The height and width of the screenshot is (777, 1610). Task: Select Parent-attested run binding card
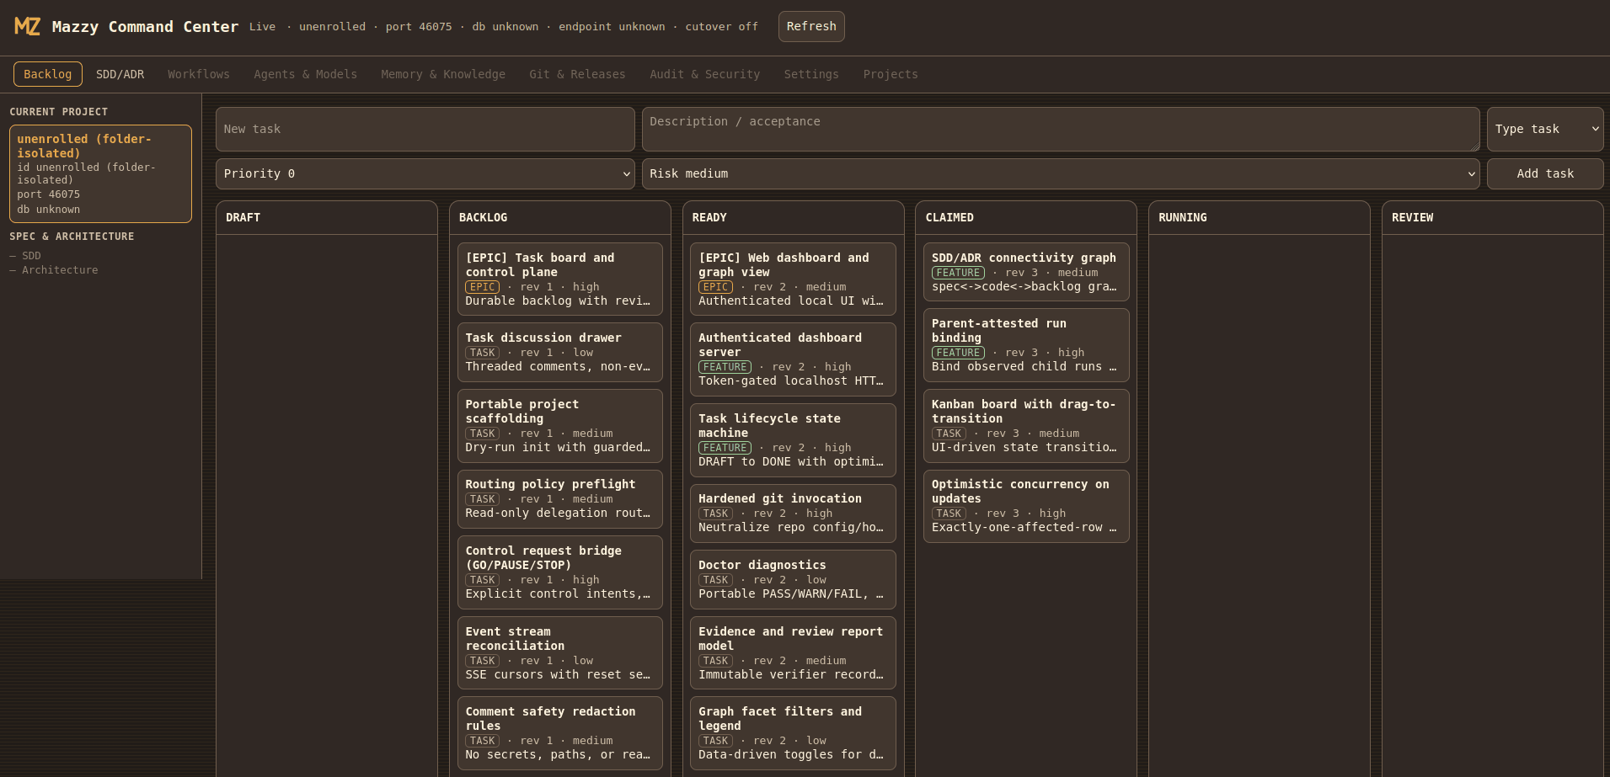tap(1026, 345)
